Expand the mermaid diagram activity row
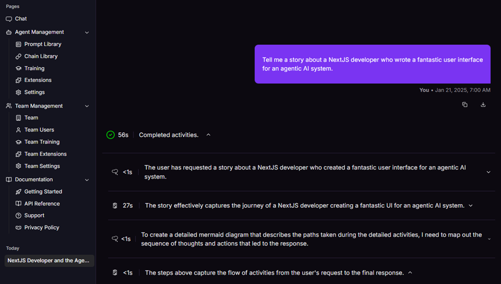This screenshot has height=284, width=501. pos(489,239)
